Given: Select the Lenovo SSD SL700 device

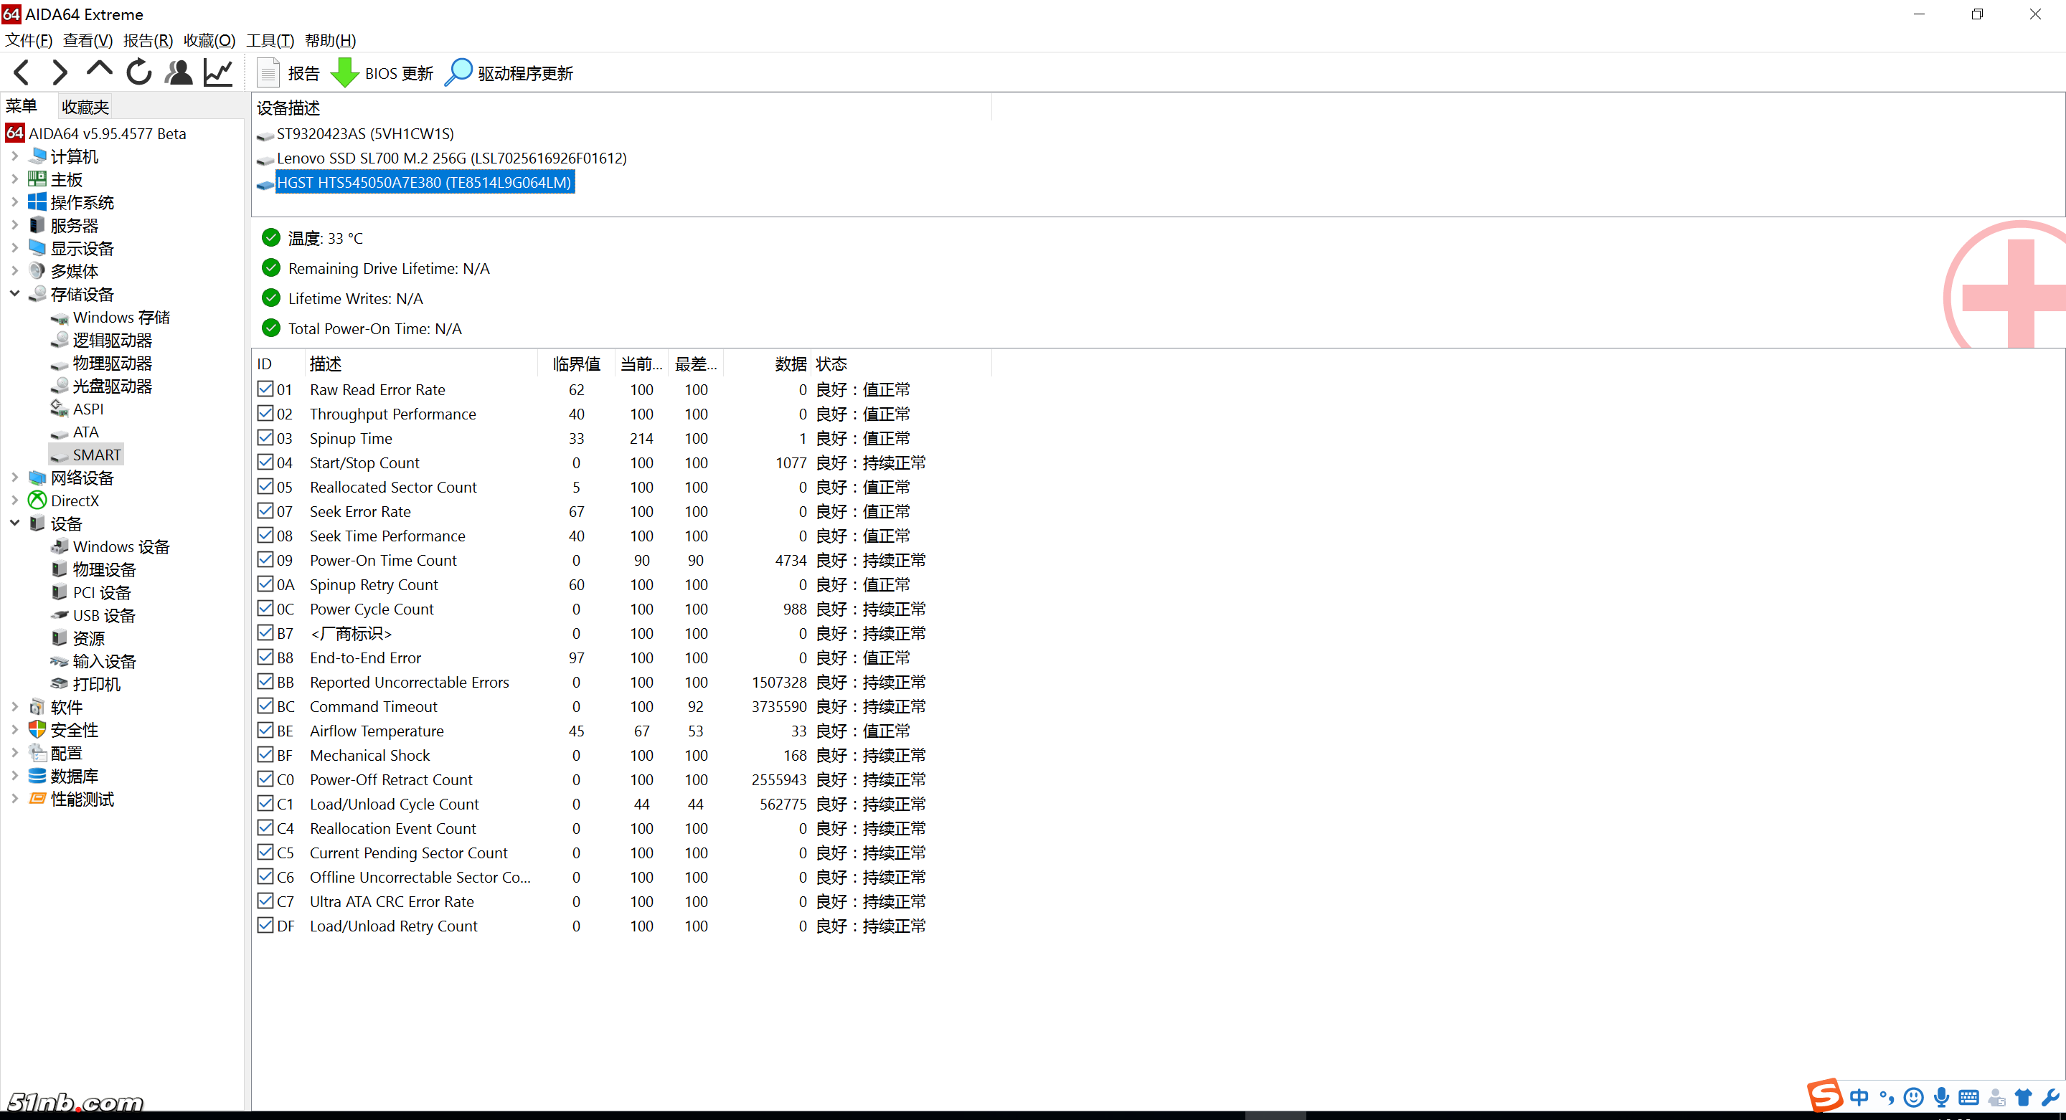Looking at the screenshot, I should (451, 158).
